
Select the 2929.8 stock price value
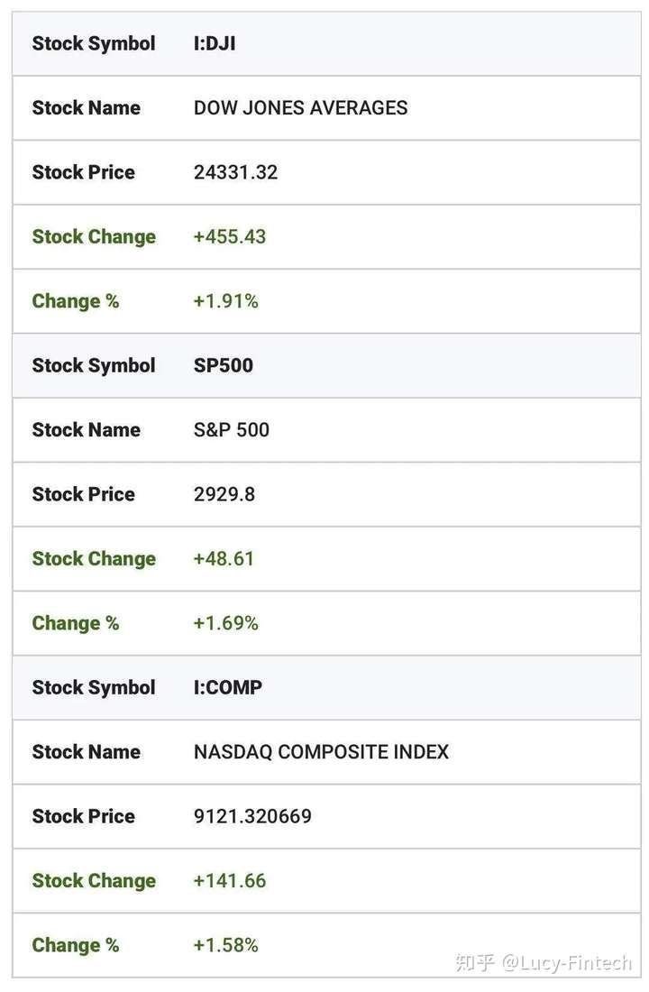[x=224, y=494]
